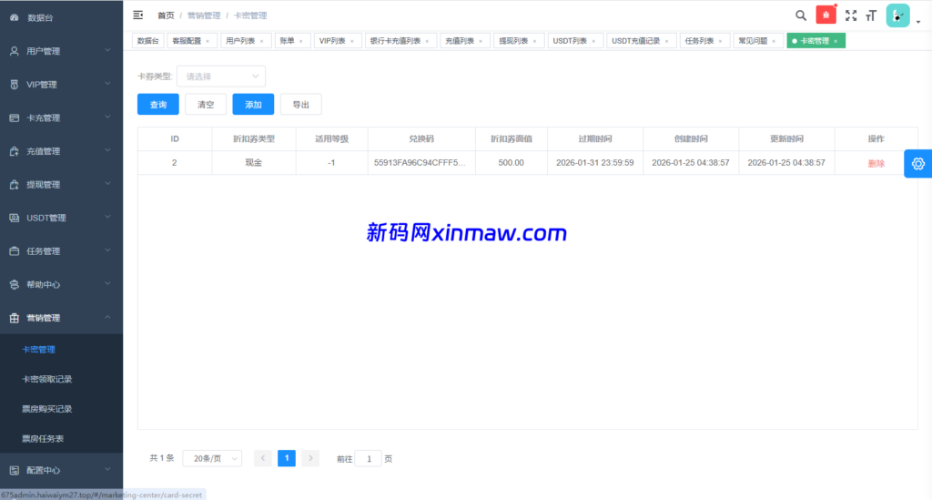
Task: Click the 清空 clear button
Action: (206, 104)
